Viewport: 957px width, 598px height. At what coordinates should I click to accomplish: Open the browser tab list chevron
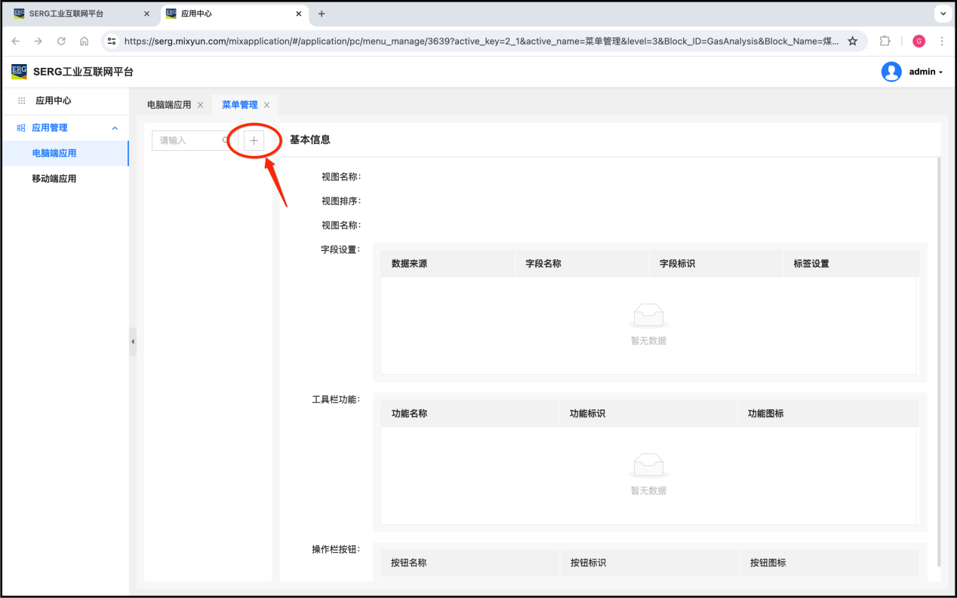943,14
